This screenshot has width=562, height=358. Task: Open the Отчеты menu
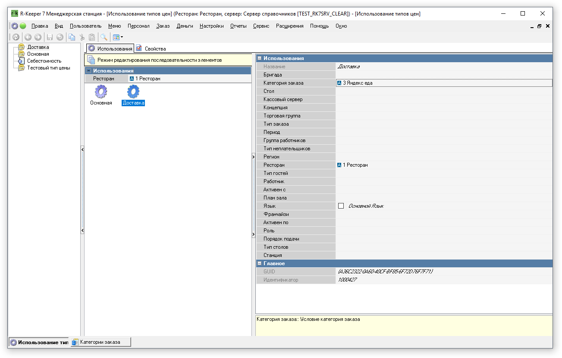pyautogui.click(x=238, y=26)
